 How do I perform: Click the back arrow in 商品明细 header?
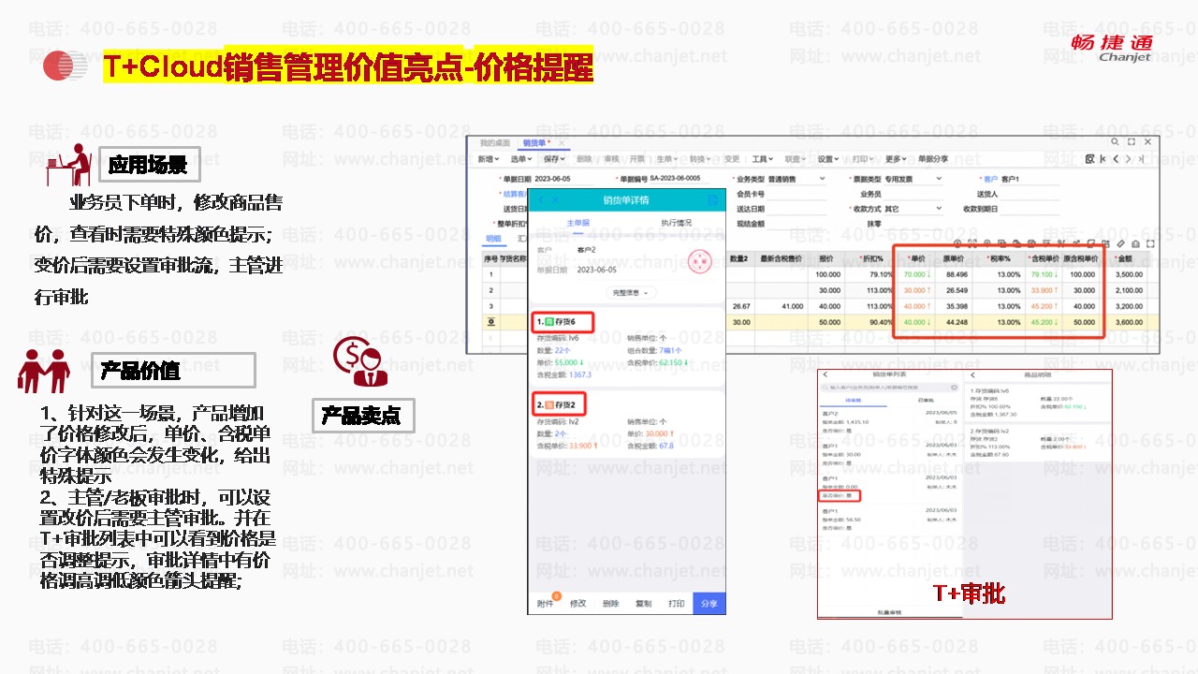pyautogui.click(x=973, y=374)
